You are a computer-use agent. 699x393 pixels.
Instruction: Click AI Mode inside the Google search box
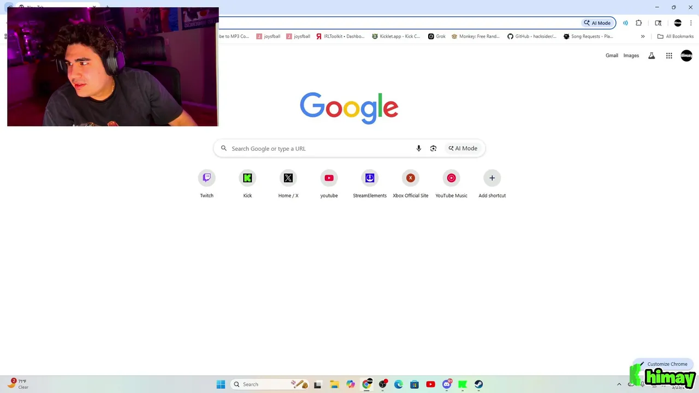463,148
